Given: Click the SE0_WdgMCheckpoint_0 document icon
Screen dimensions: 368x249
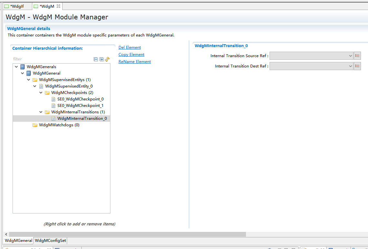Looking at the screenshot, I should coord(53,99).
